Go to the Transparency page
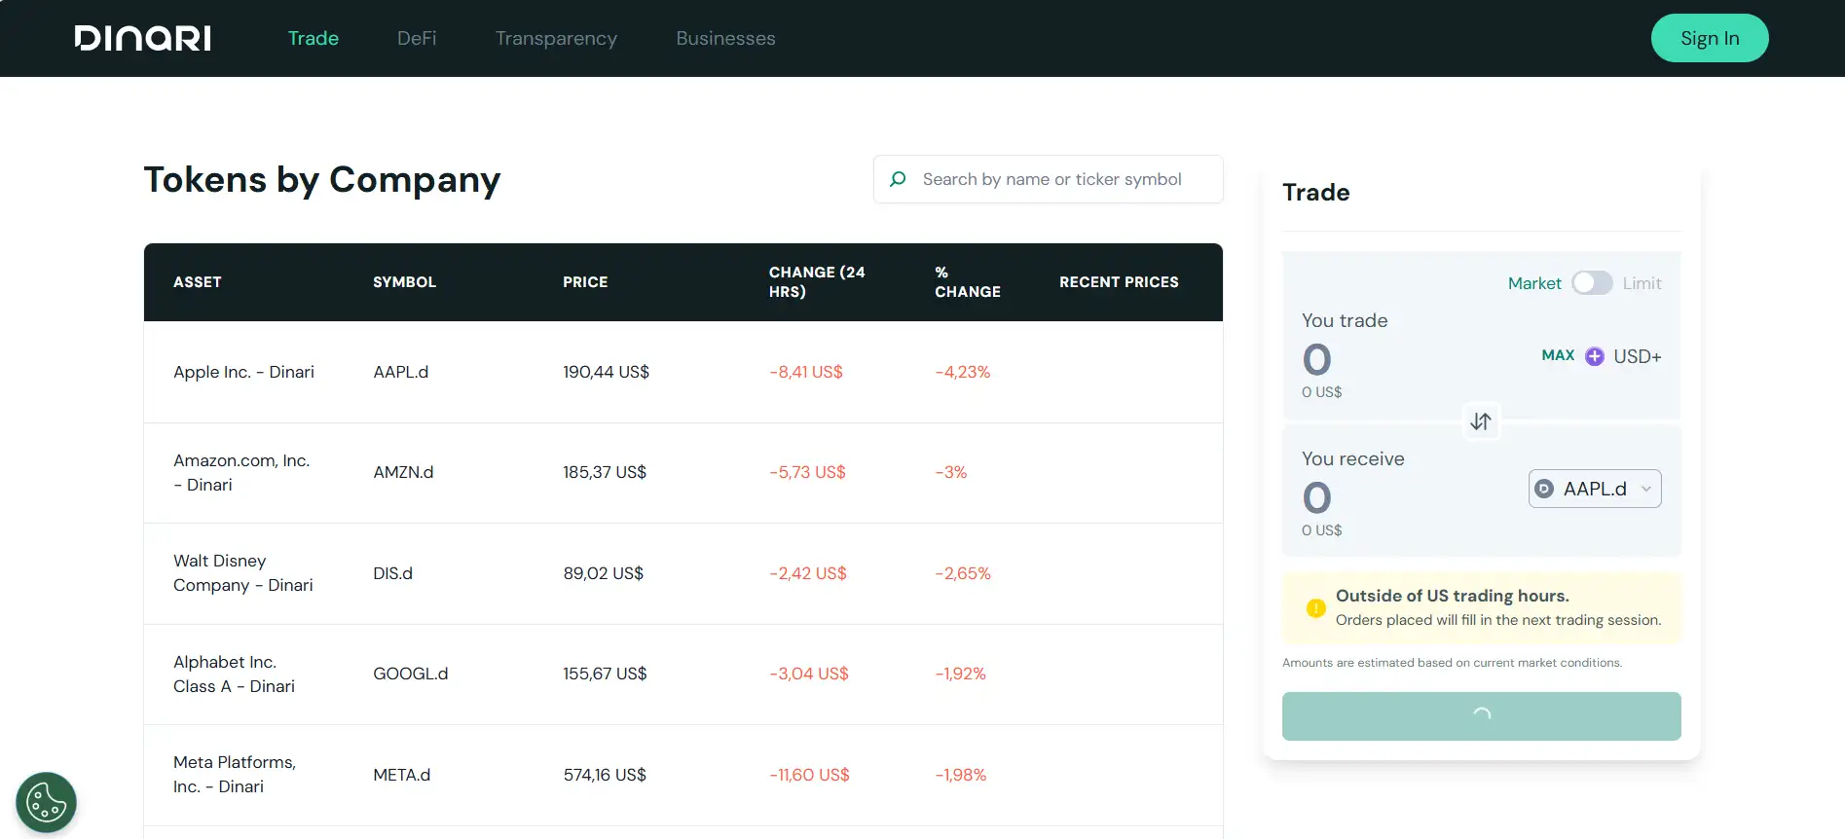 tap(556, 38)
